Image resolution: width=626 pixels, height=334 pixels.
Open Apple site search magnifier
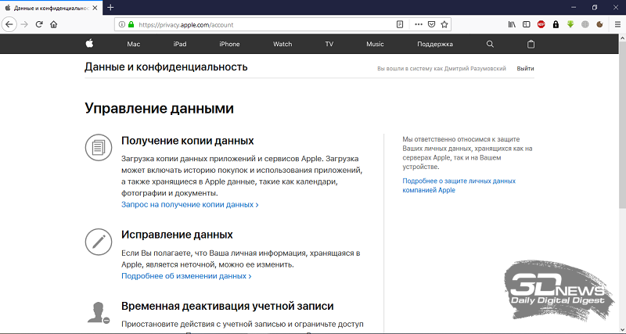490,44
